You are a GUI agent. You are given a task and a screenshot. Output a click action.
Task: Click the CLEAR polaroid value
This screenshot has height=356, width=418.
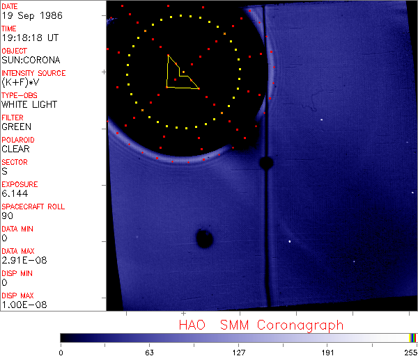pos(15,149)
